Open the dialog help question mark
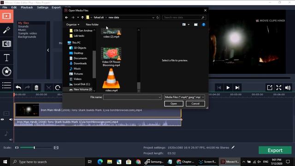Viewport: 295px width, 166px height. click(x=203, y=24)
